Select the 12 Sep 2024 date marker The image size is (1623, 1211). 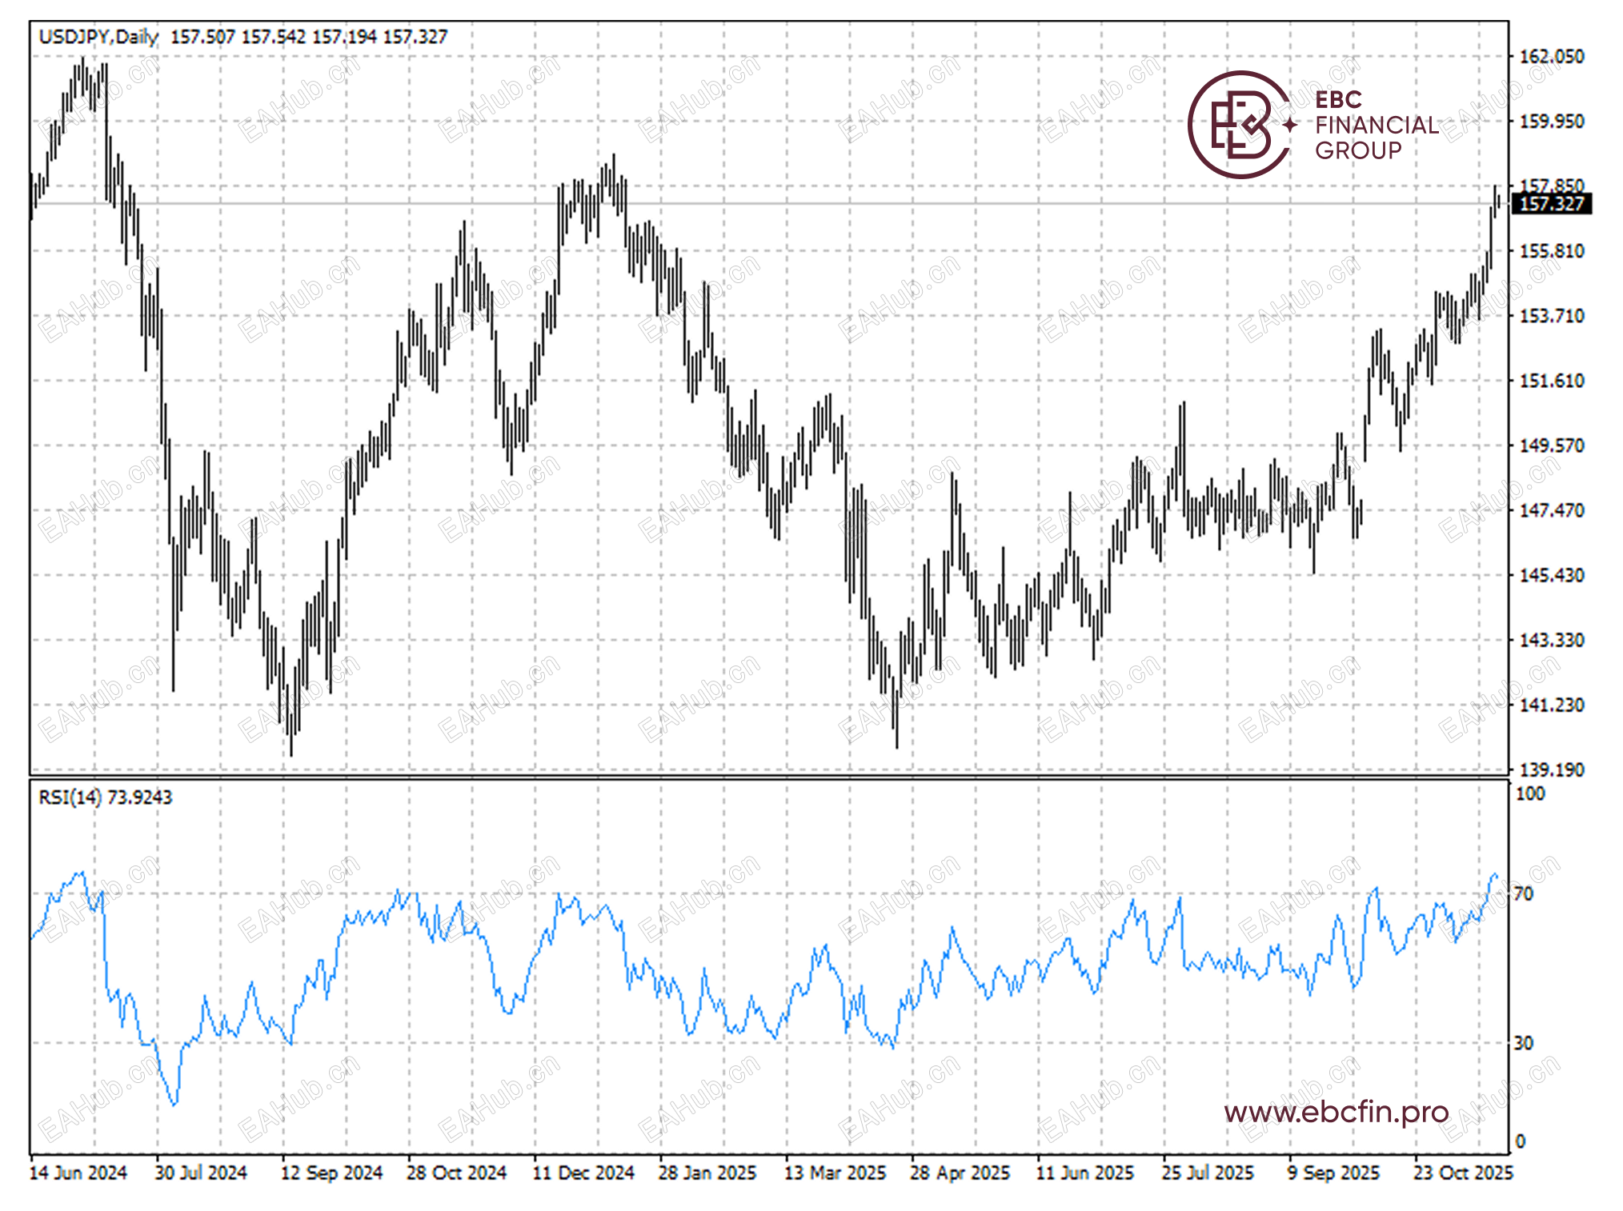[x=331, y=1173]
